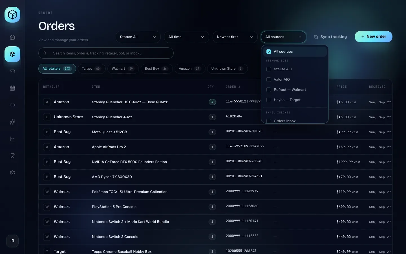Click the search magnifier icon
This screenshot has height=254, width=406.
(45, 53)
